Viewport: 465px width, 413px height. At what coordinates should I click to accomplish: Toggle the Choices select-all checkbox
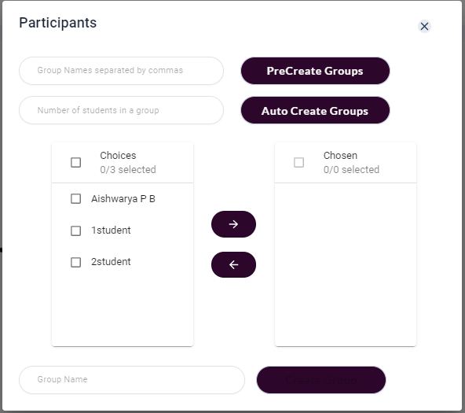tap(75, 162)
